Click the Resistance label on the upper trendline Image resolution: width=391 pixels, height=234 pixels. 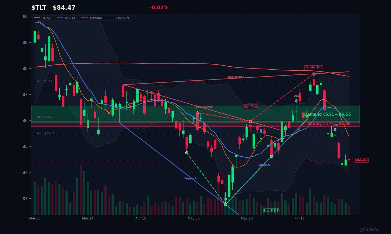(236, 77)
